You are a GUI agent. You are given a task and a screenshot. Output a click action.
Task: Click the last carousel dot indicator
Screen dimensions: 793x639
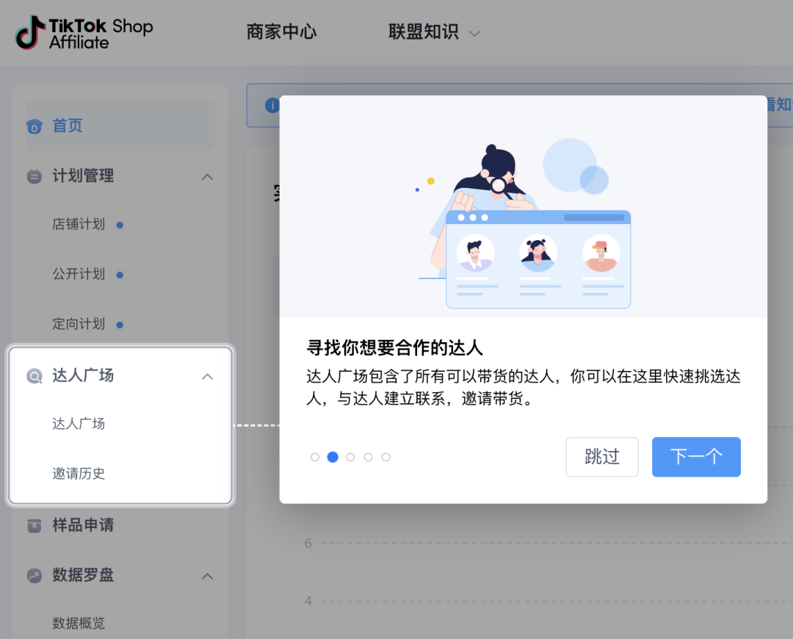click(385, 457)
